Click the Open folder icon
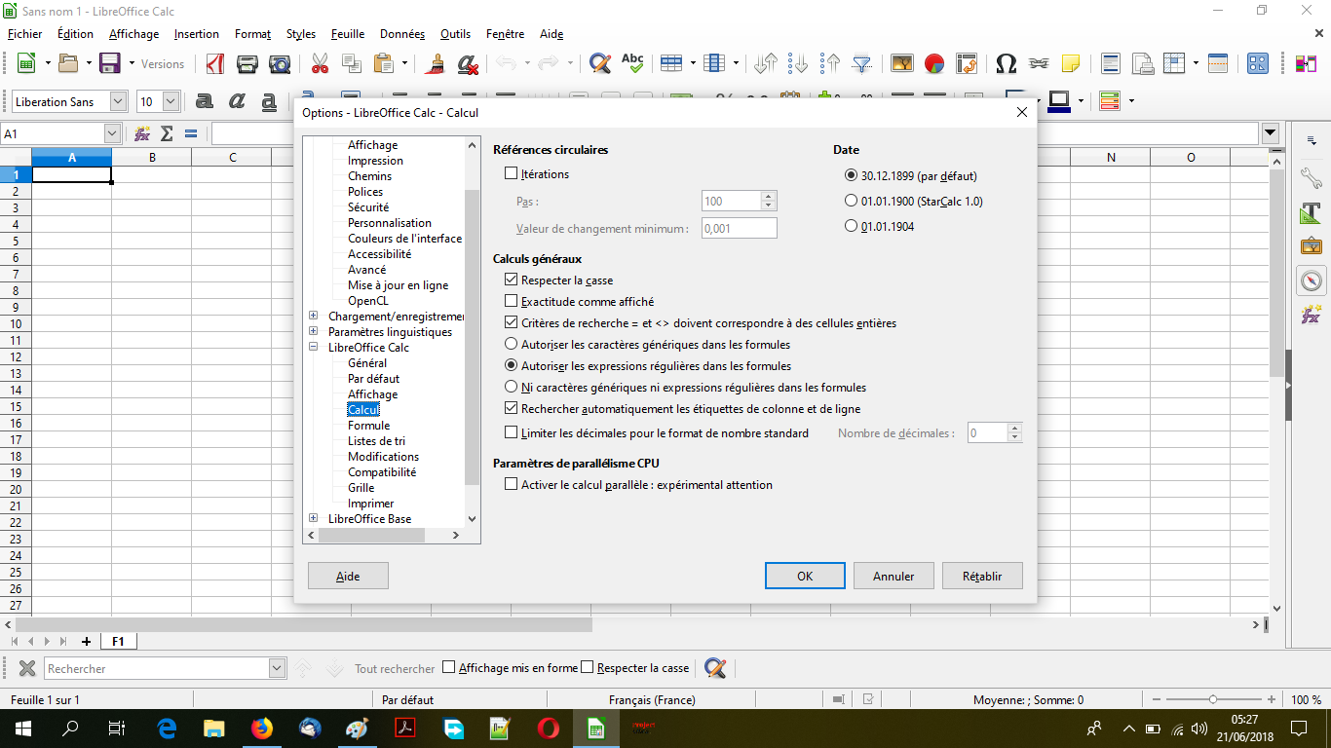1331x748 pixels. tap(68, 63)
